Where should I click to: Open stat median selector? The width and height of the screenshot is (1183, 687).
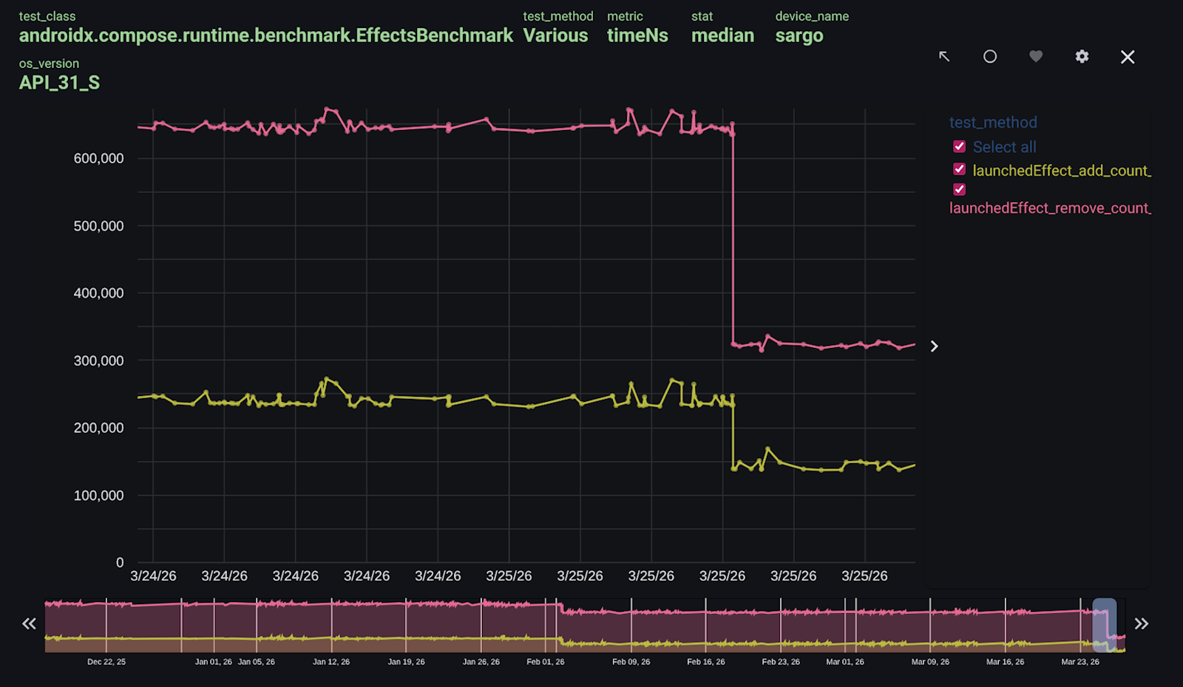[722, 35]
